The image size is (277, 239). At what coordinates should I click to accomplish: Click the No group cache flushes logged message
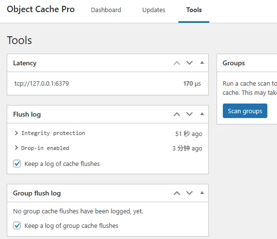click(x=78, y=211)
